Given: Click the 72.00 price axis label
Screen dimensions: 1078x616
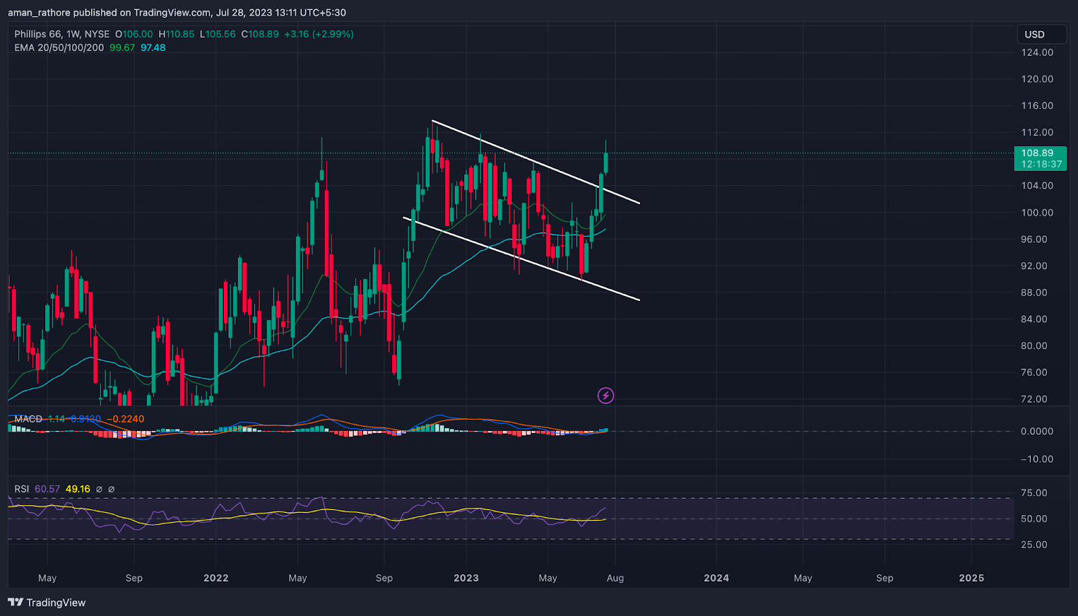Looking at the screenshot, I should (1034, 399).
